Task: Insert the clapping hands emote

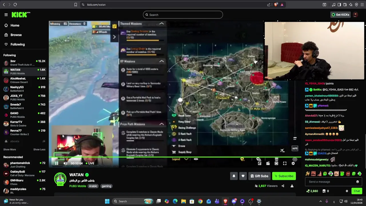Action: [307, 174]
